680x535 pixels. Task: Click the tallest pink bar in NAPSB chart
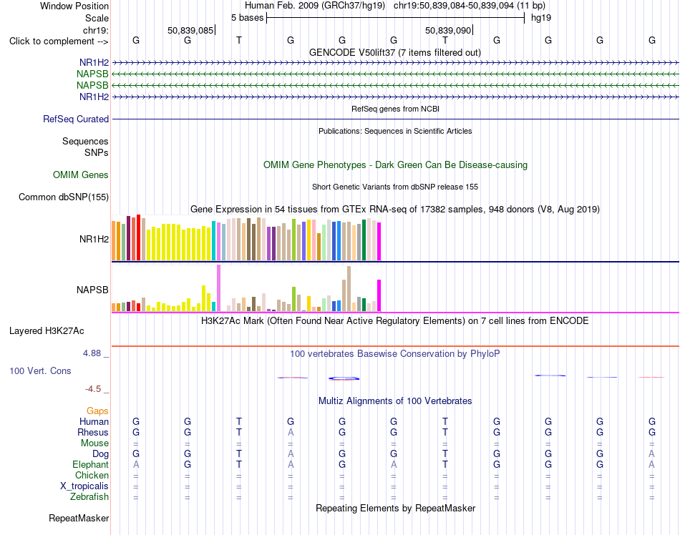click(x=218, y=288)
